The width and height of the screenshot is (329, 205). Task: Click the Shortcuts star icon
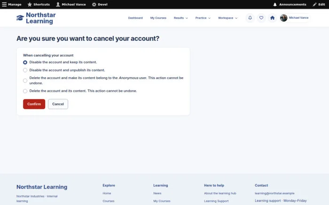[x=30, y=4]
